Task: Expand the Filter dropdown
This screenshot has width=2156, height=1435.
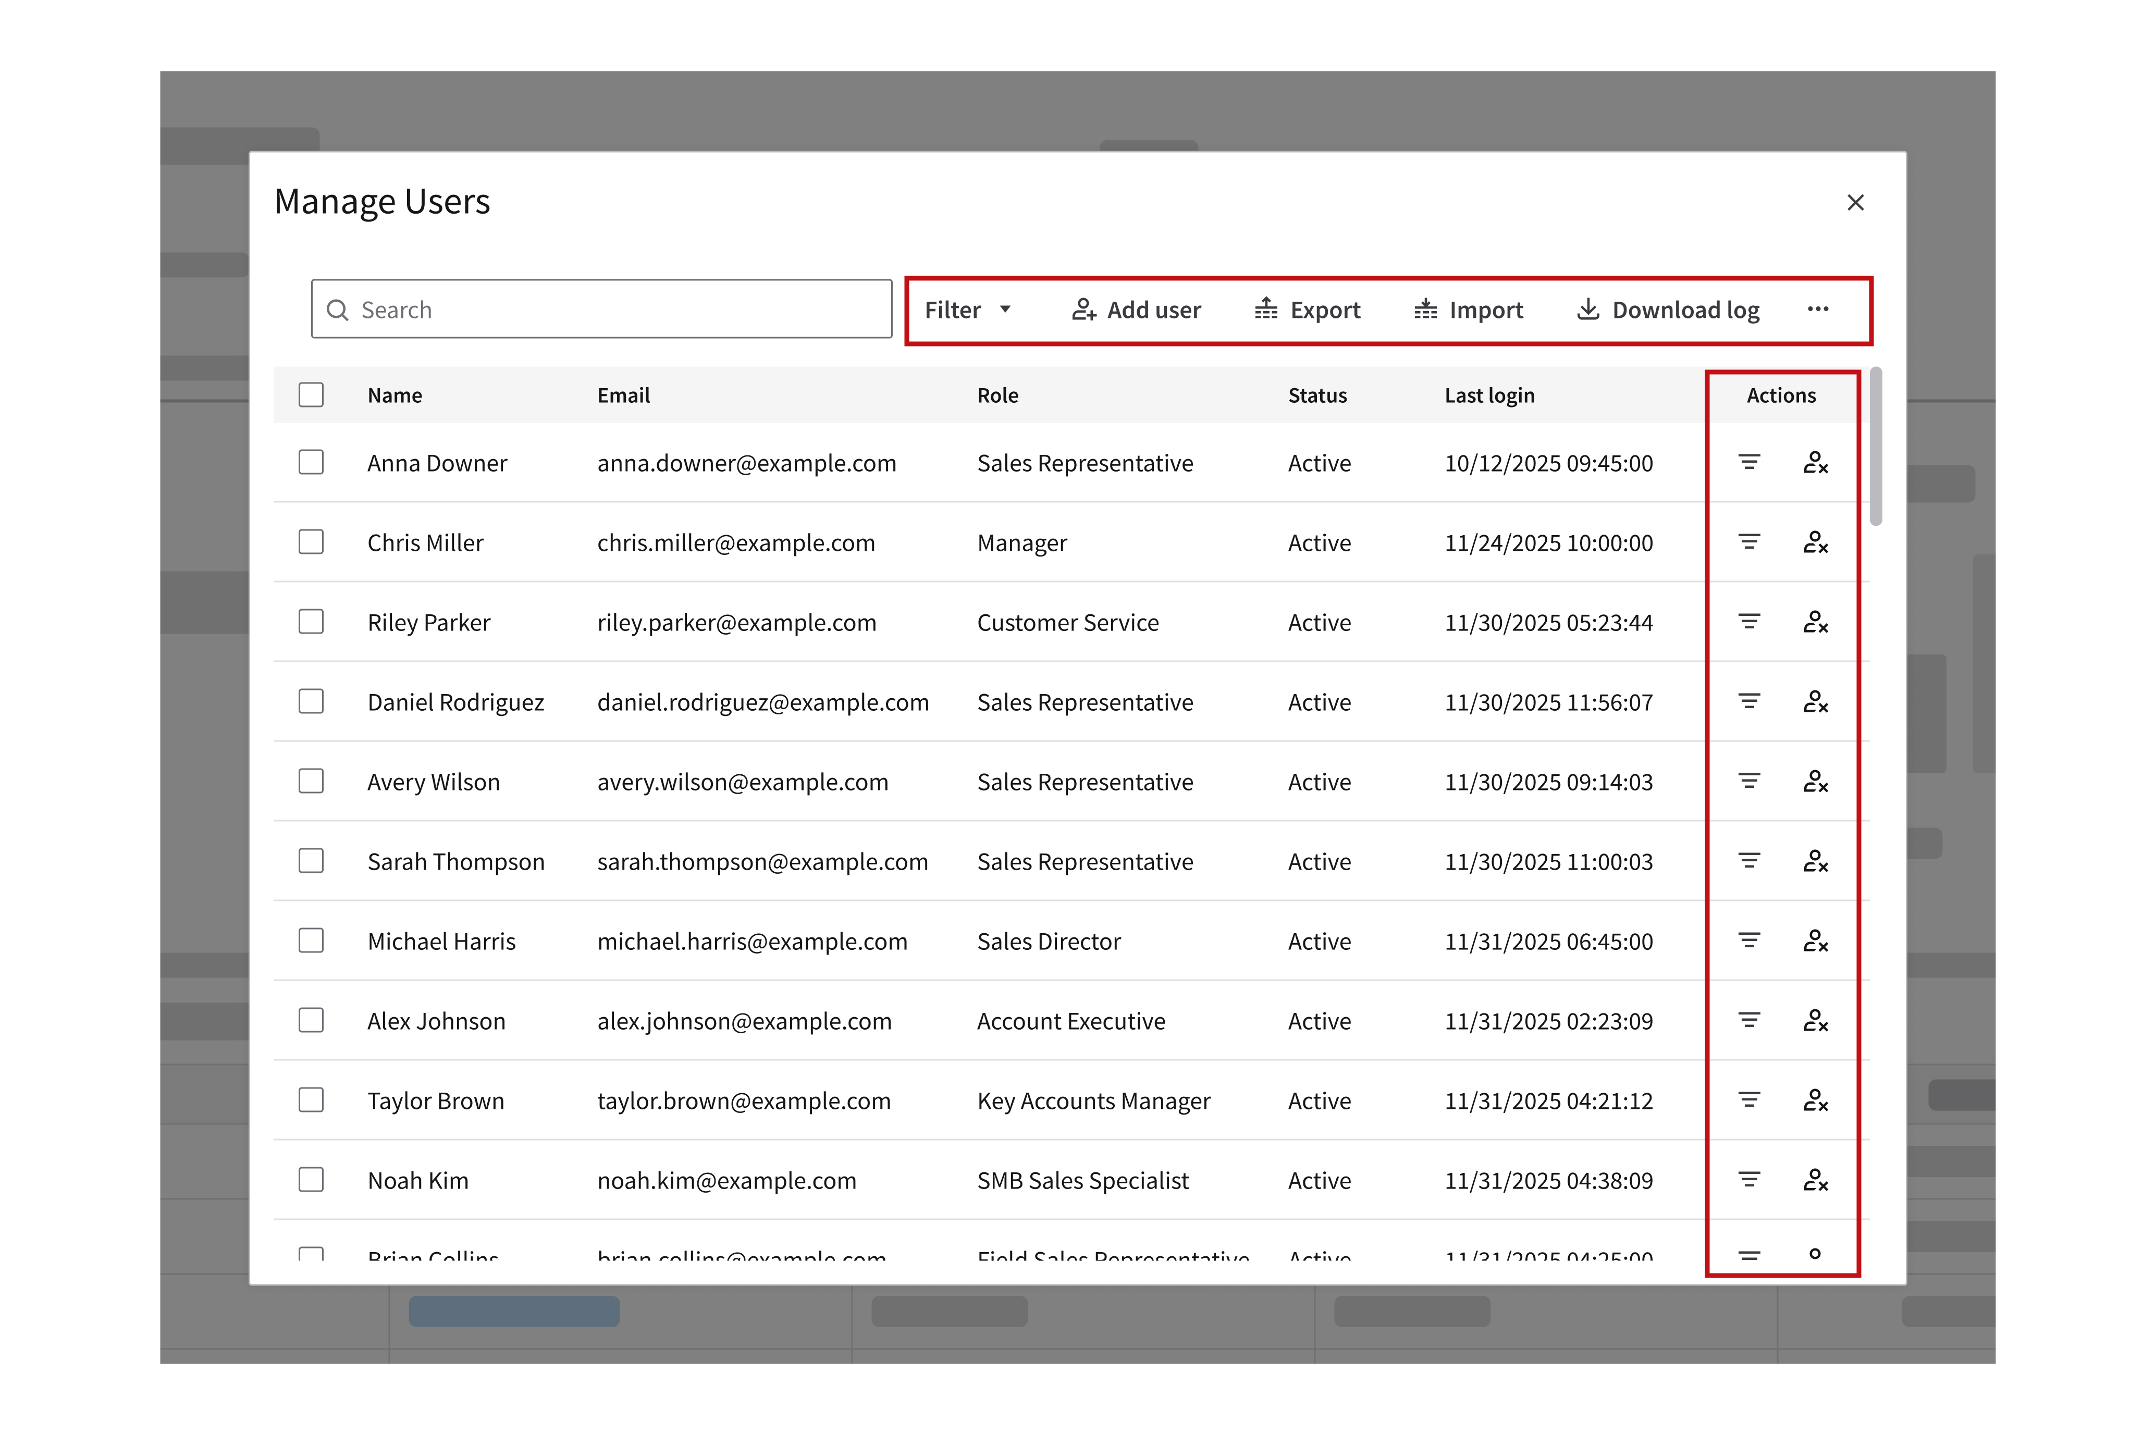Action: (967, 310)
